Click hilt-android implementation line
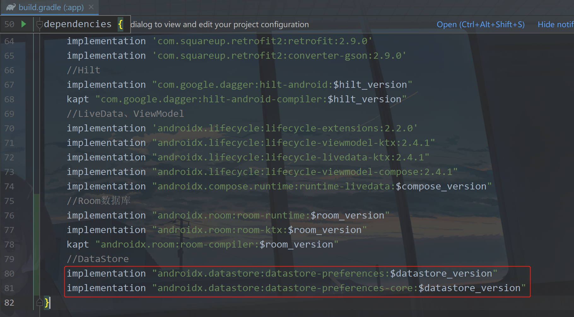 [239, 85]
